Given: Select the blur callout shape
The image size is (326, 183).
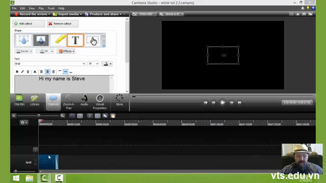Looking at the screenshot, I should click(x=24, y=40).
